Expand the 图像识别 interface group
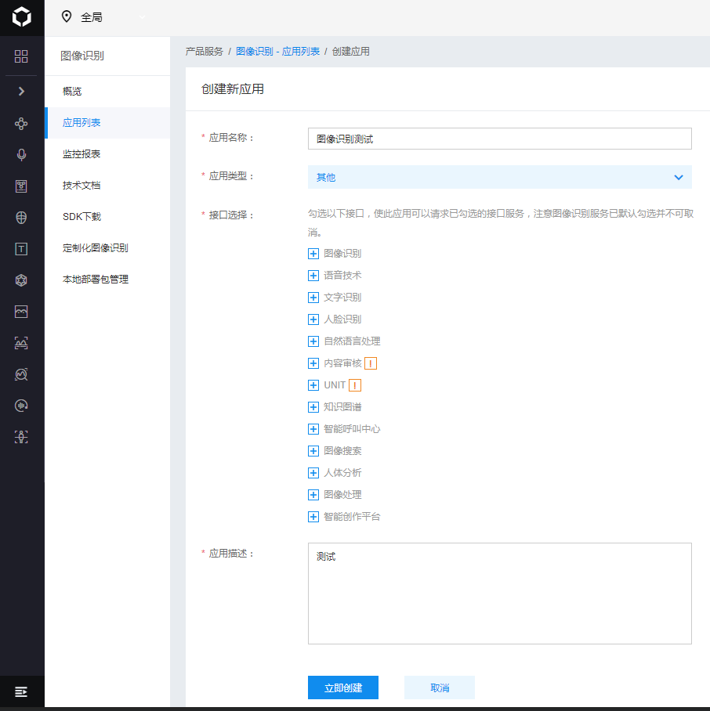Viewport: 710px width, 711px height. coord(313,254)
